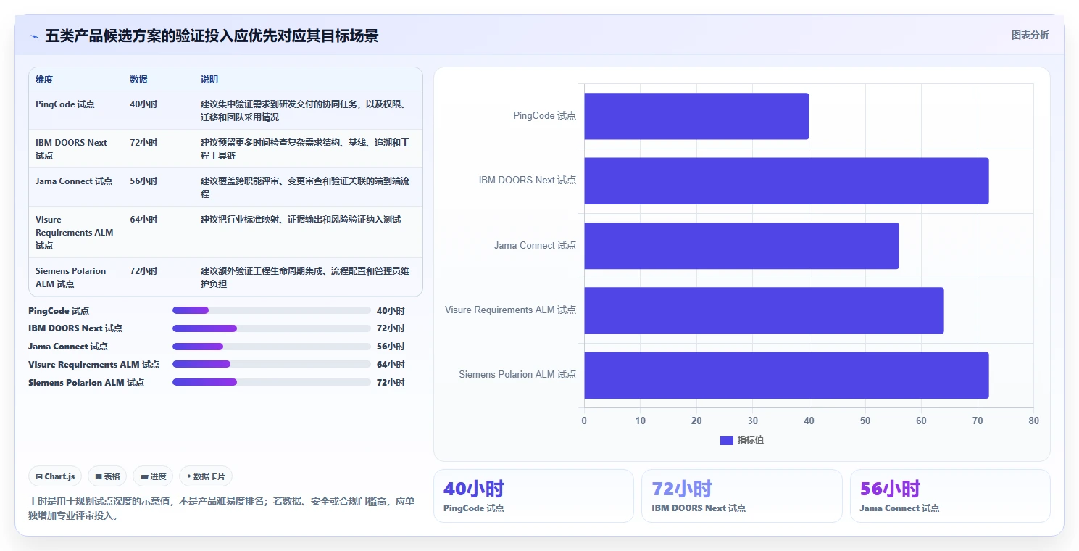Select the 进度 tag
1079x551 pixels.
point(153,476)
